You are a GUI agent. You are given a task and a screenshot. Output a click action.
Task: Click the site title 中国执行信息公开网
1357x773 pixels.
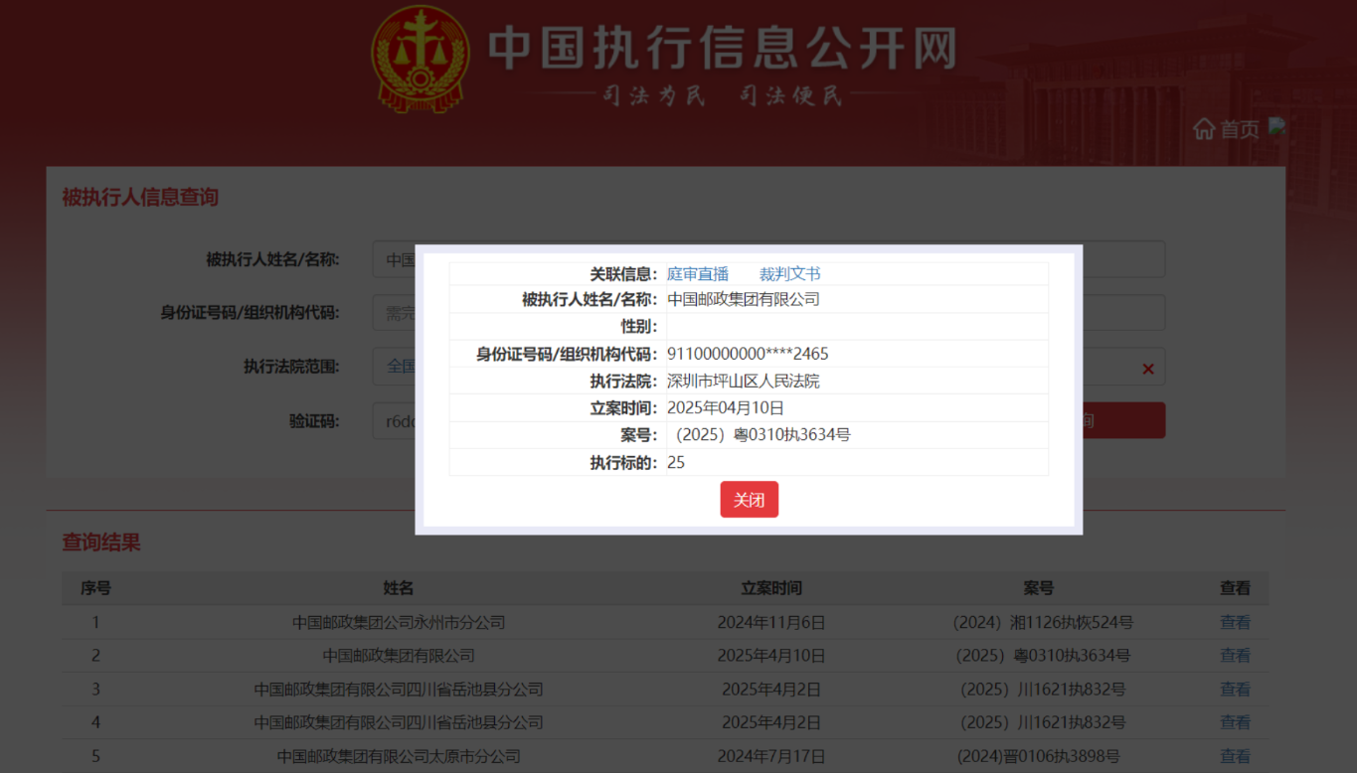point(723,48)
